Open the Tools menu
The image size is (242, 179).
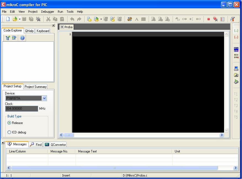point(70,12)
